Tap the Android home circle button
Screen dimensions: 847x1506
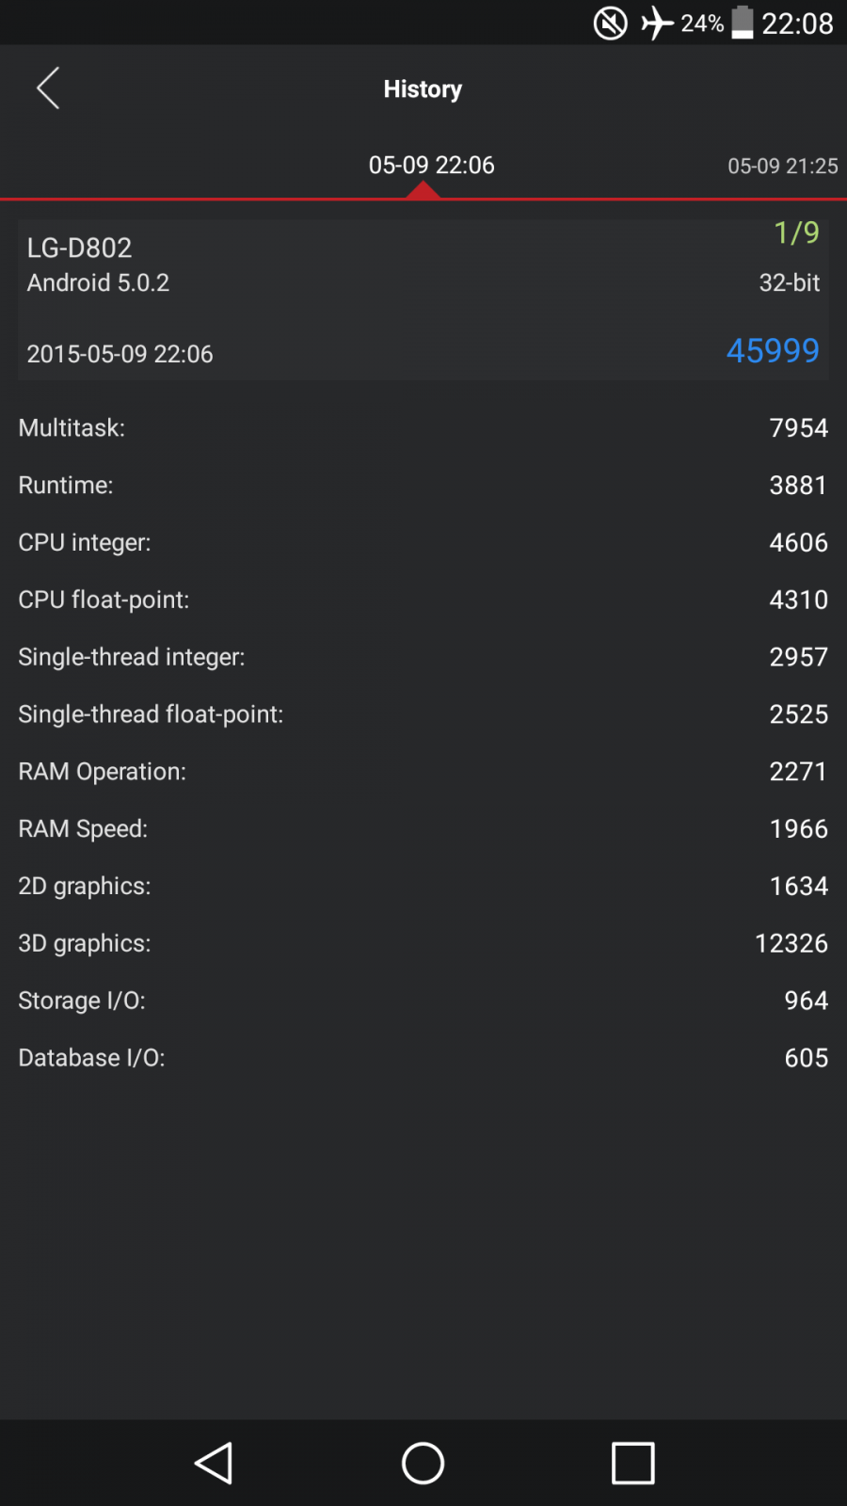click(x=423, y=1463)
